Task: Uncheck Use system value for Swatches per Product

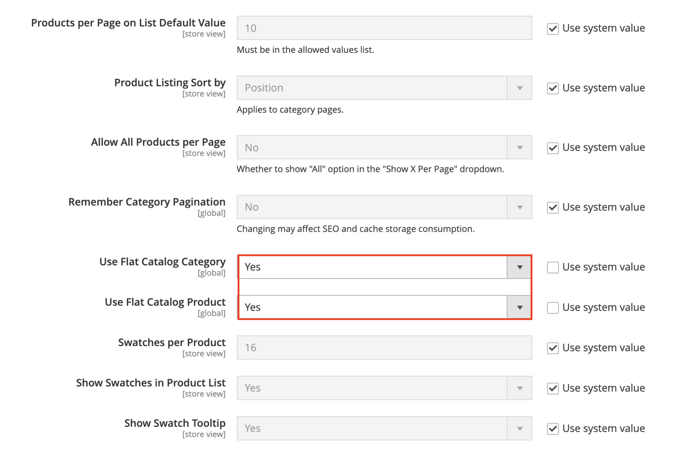Action: [x=552, y=348]
